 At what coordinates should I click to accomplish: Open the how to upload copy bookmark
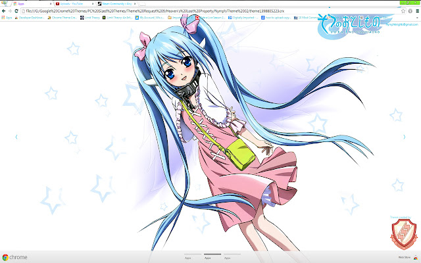pyautogui.click(x=276, y=18)
